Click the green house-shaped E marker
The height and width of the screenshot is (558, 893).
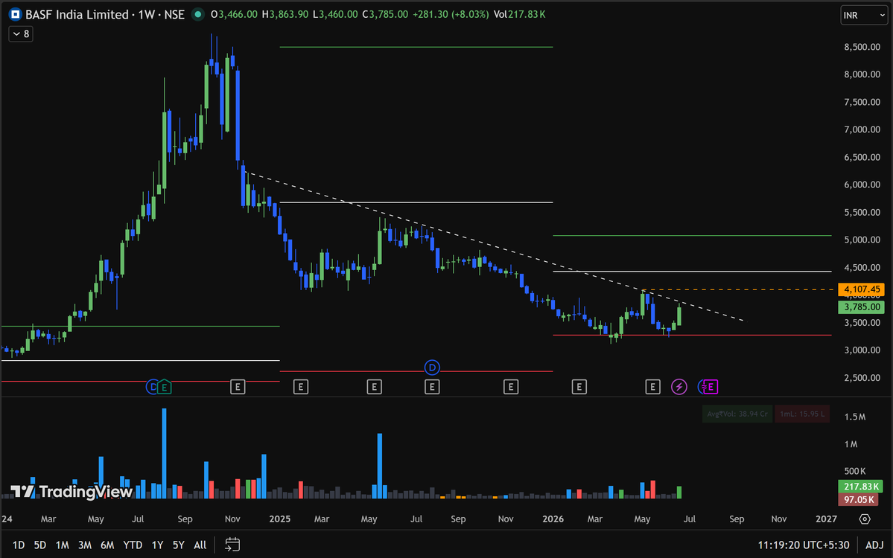164,387
